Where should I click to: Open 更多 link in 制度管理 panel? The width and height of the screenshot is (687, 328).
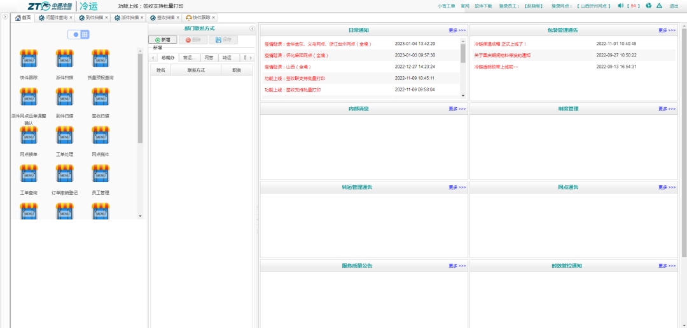click(x=667, y=108)
